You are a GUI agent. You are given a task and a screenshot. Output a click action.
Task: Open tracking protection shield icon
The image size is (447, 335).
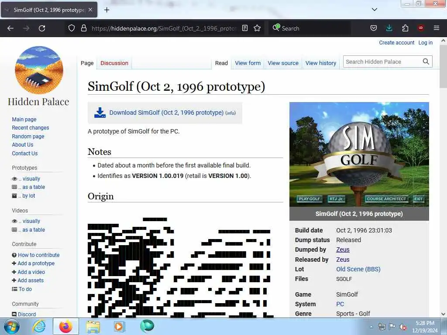click(72, 28)
